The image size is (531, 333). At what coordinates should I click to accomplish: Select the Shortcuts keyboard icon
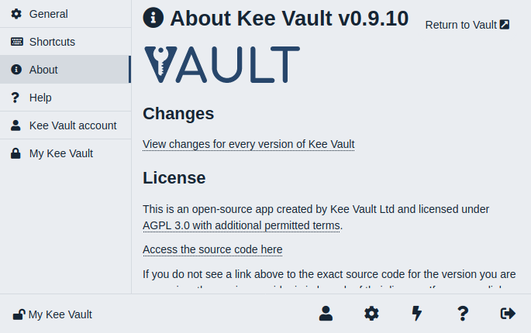[17, 42]
